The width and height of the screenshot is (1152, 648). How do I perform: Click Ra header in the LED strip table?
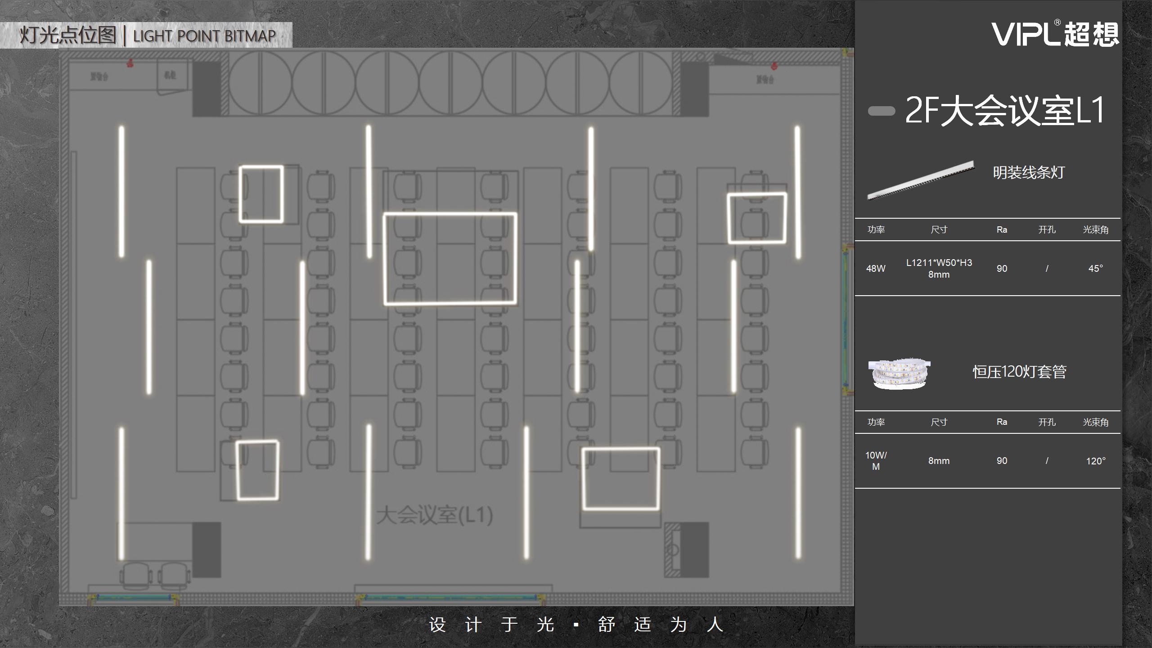point(1002,422)
